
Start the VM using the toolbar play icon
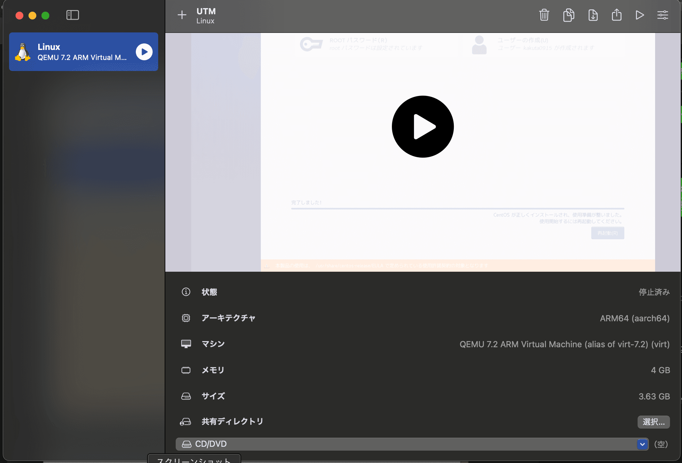pos(640,15)
